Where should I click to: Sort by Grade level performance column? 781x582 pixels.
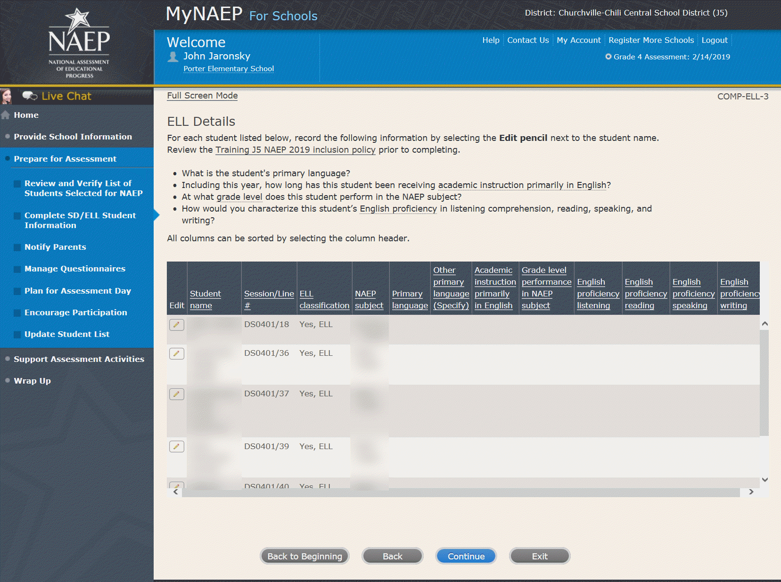[547, 288]
